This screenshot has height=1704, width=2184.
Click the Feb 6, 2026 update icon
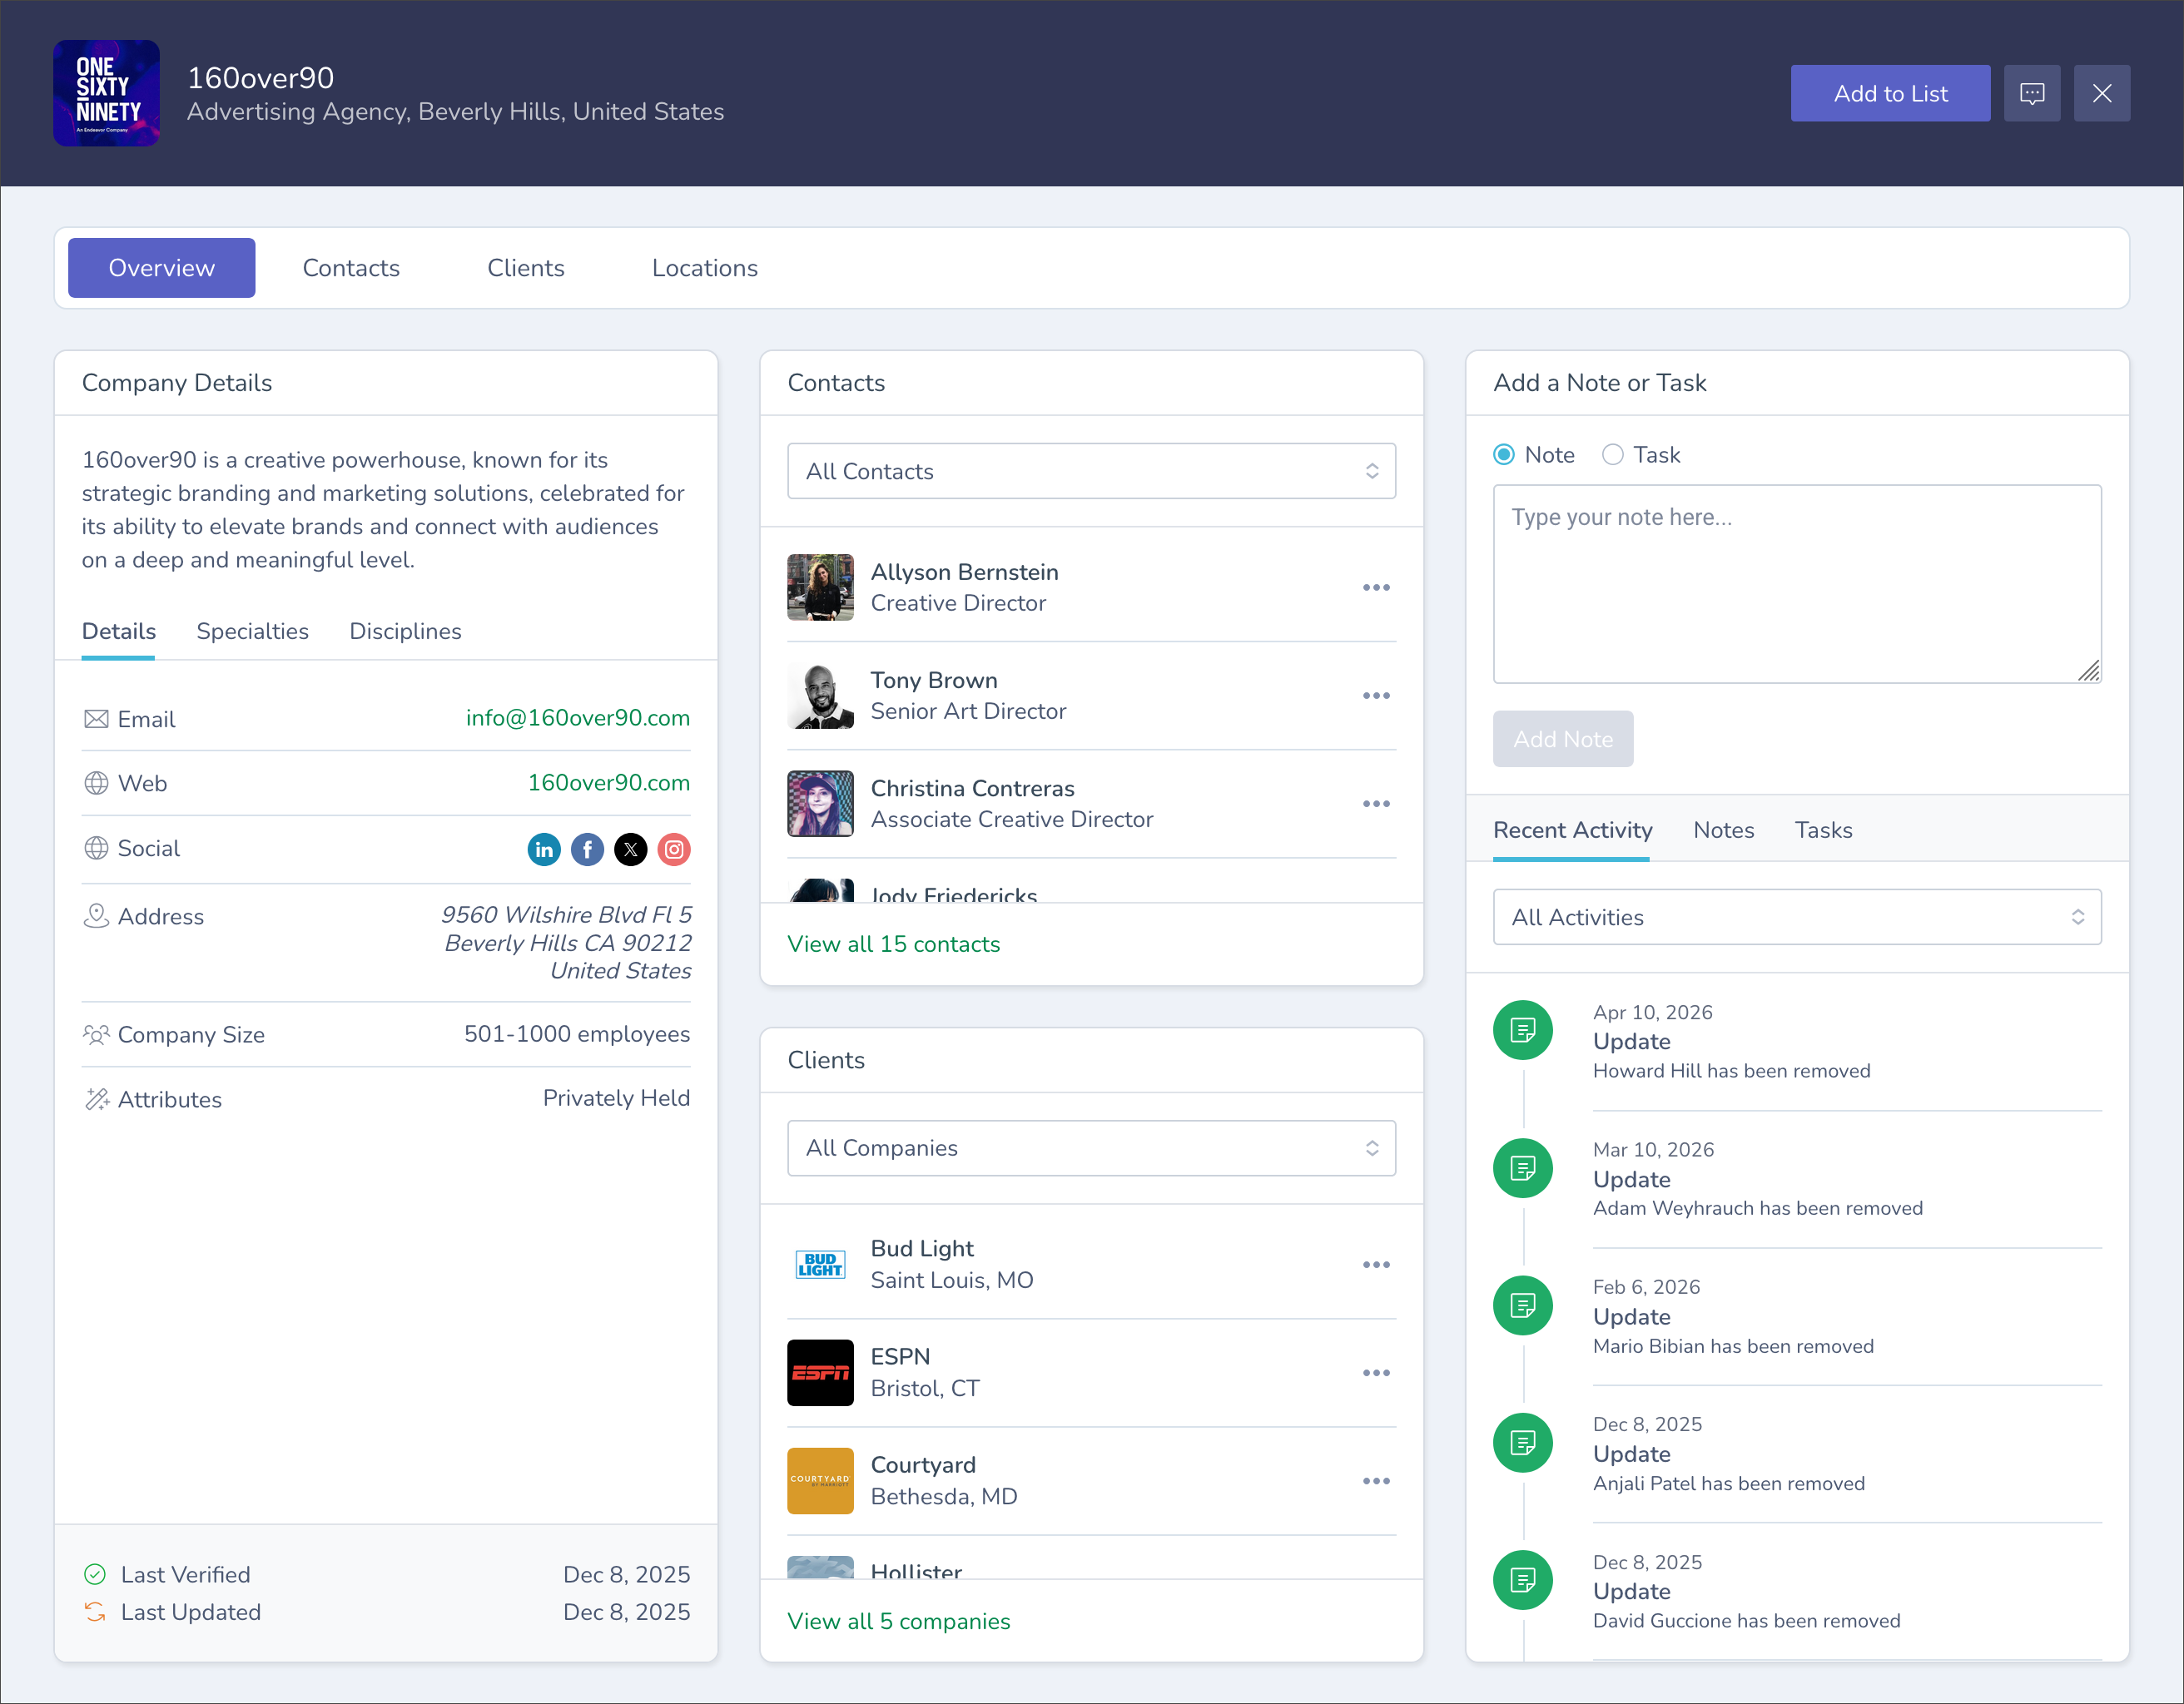click(x=1523, y=1305)
